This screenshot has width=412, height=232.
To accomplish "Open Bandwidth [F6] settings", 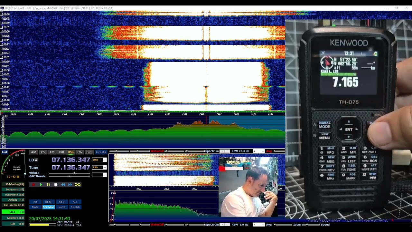I will point(13,195).
